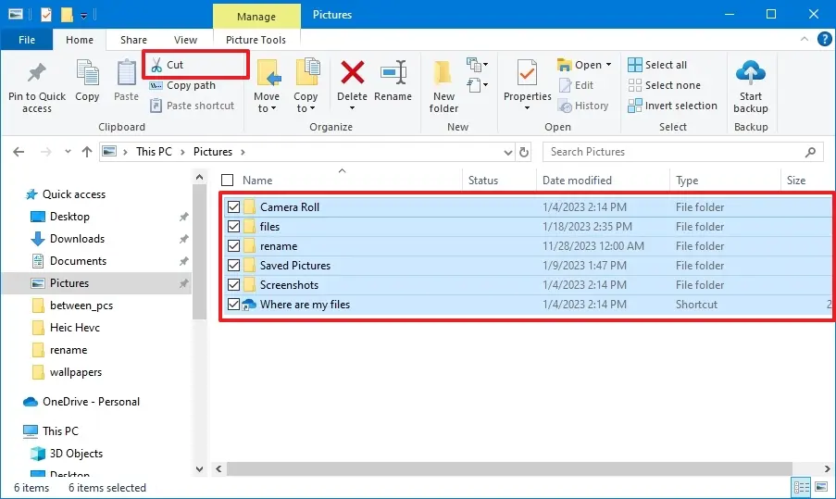Viewport: 836px width, 499px height.
Task: Open the Help question mark icon
Action: point(824,39)
